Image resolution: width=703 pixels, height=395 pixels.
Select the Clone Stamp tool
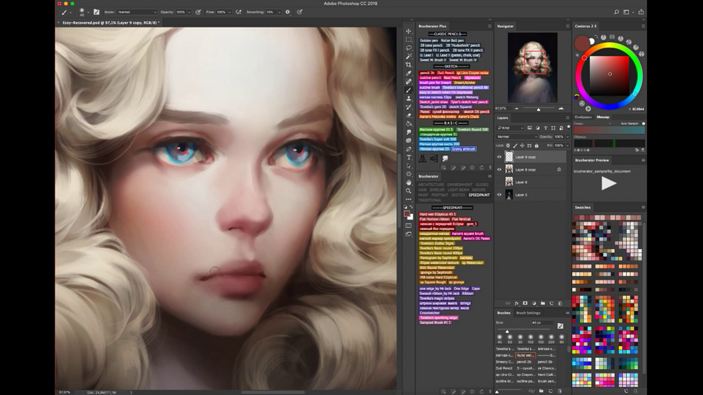pos(409,99)
